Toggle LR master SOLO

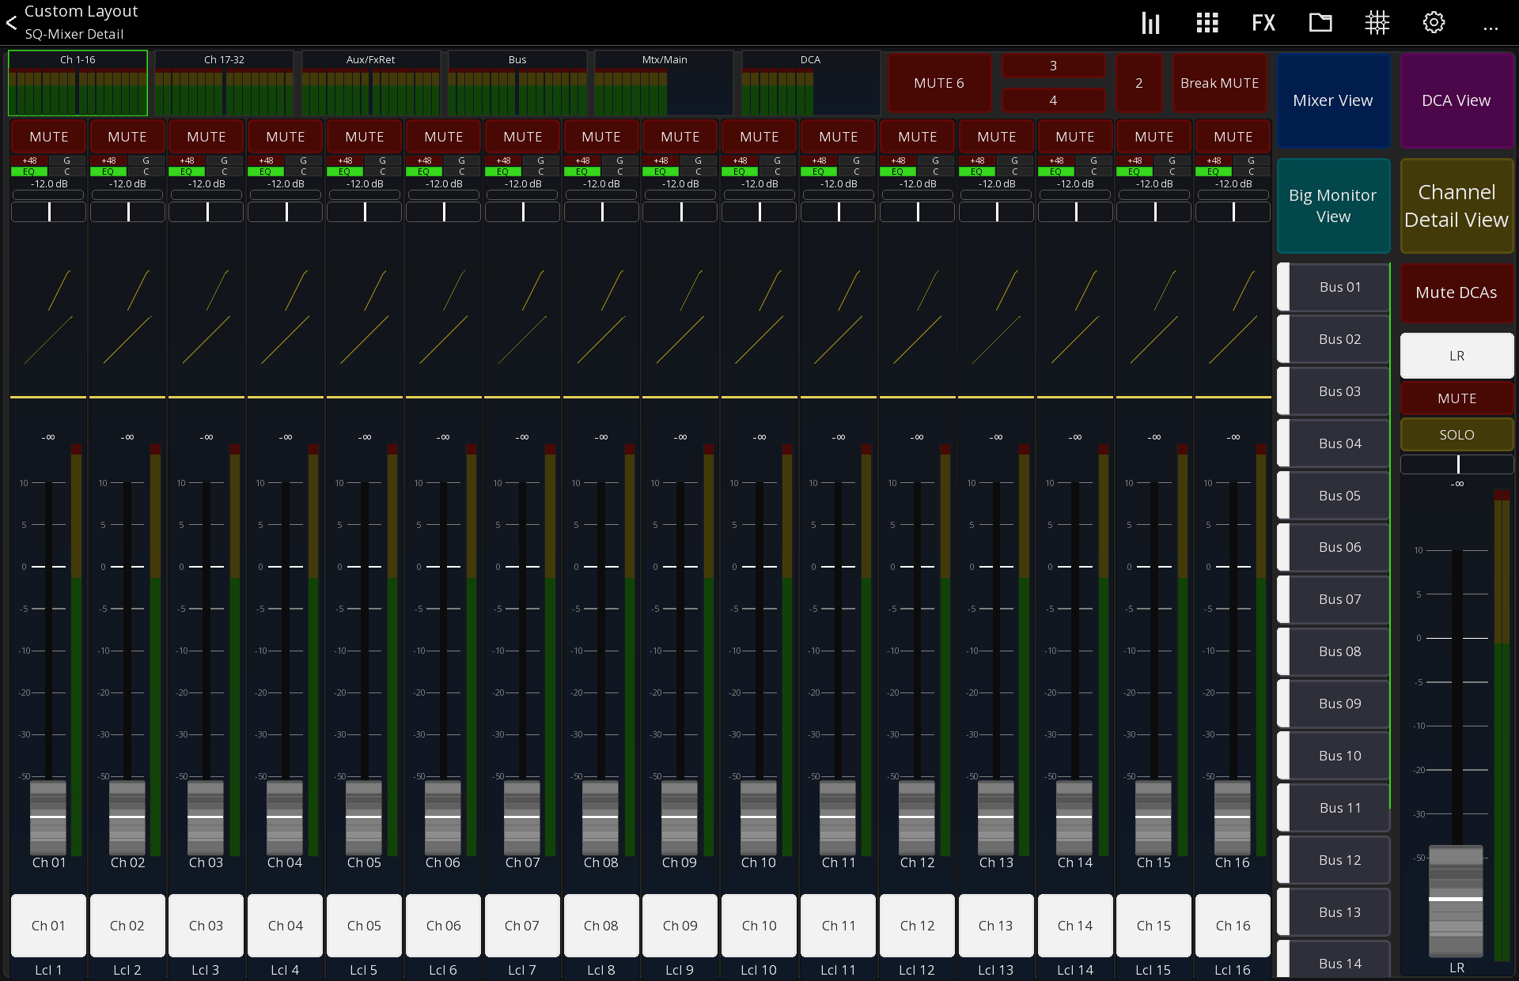(x=1456, y=435)
